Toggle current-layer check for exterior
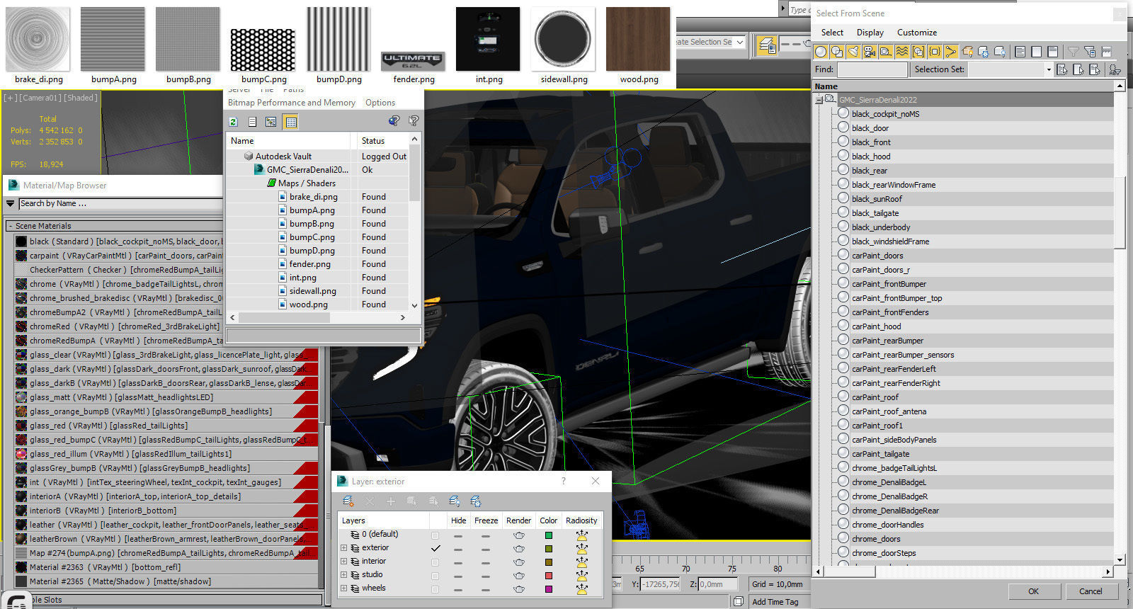The image size is (1133, 609). pyautogui.click(x=435, y=548)
